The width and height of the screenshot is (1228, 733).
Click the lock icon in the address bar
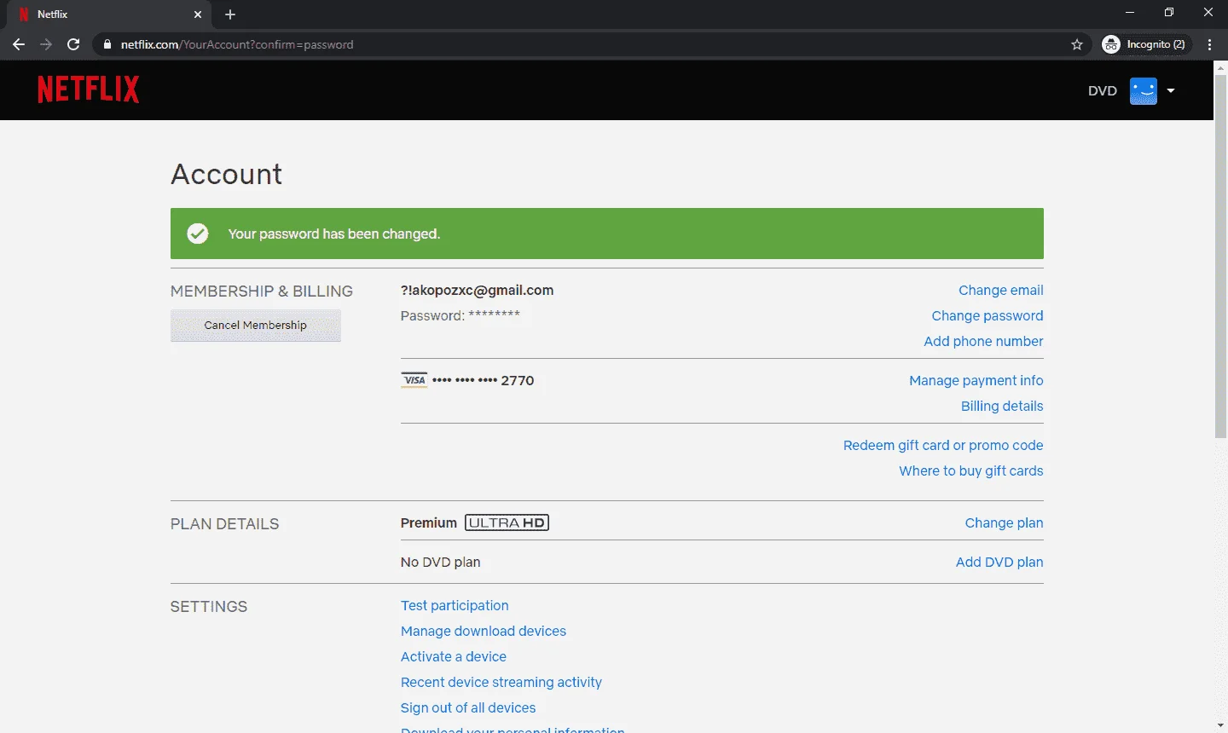point(107,44)
